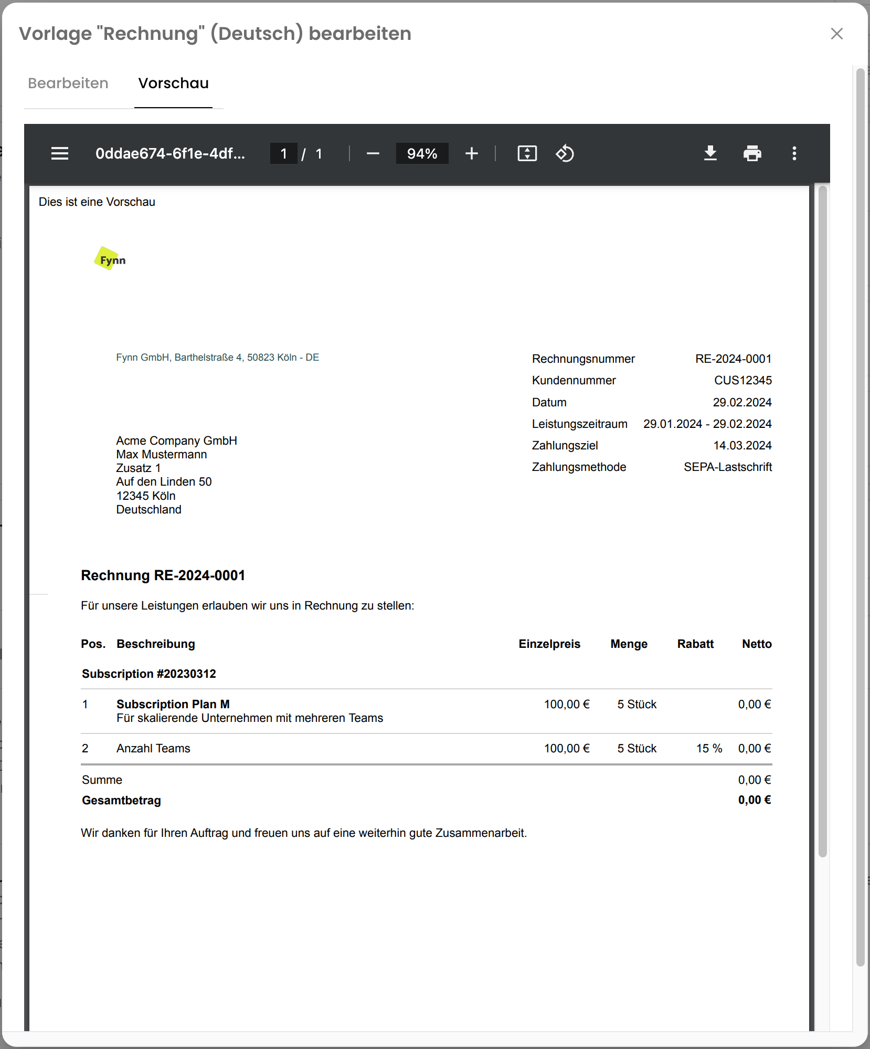The image size is (870, 1049).
Task: Click the Fynn logo in the invoice
Action: [x=110, y=259]
